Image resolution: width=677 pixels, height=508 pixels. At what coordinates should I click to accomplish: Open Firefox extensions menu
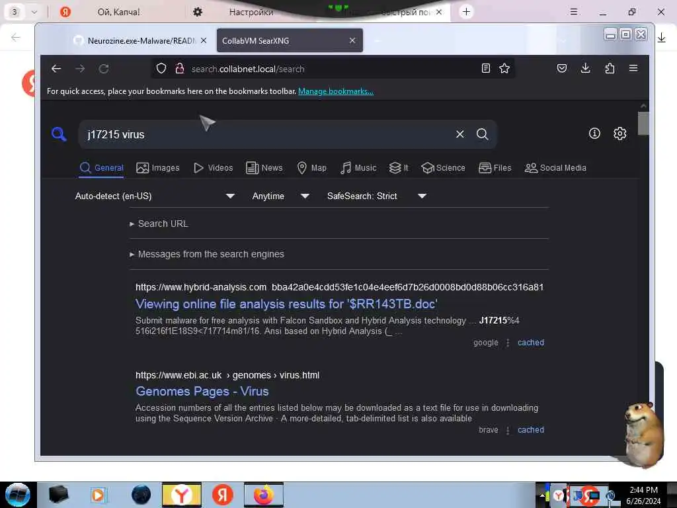click(x=610, y=68)
